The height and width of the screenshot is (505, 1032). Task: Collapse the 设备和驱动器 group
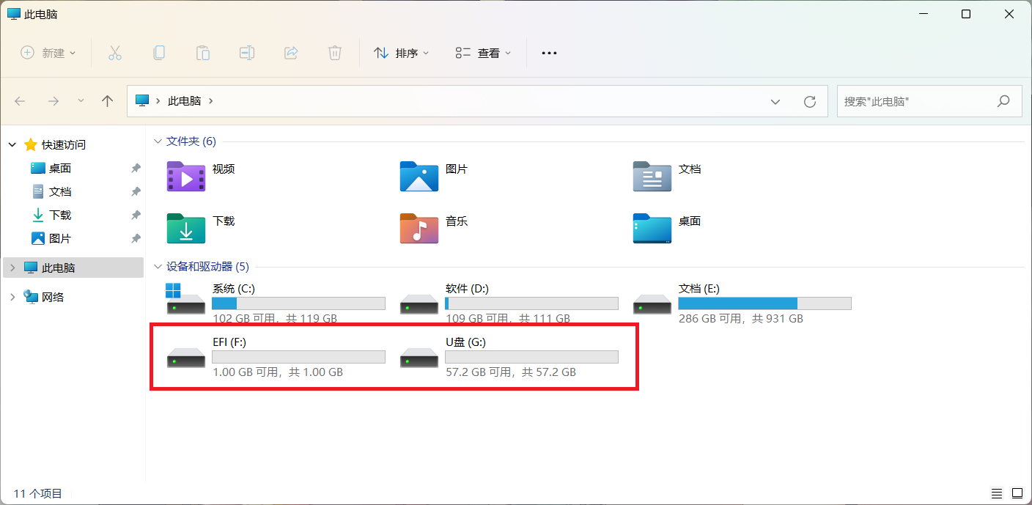[x=158, y=267]
